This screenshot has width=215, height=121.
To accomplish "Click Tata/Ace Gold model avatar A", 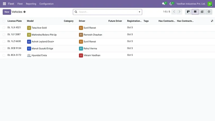I will click(29, 28).
